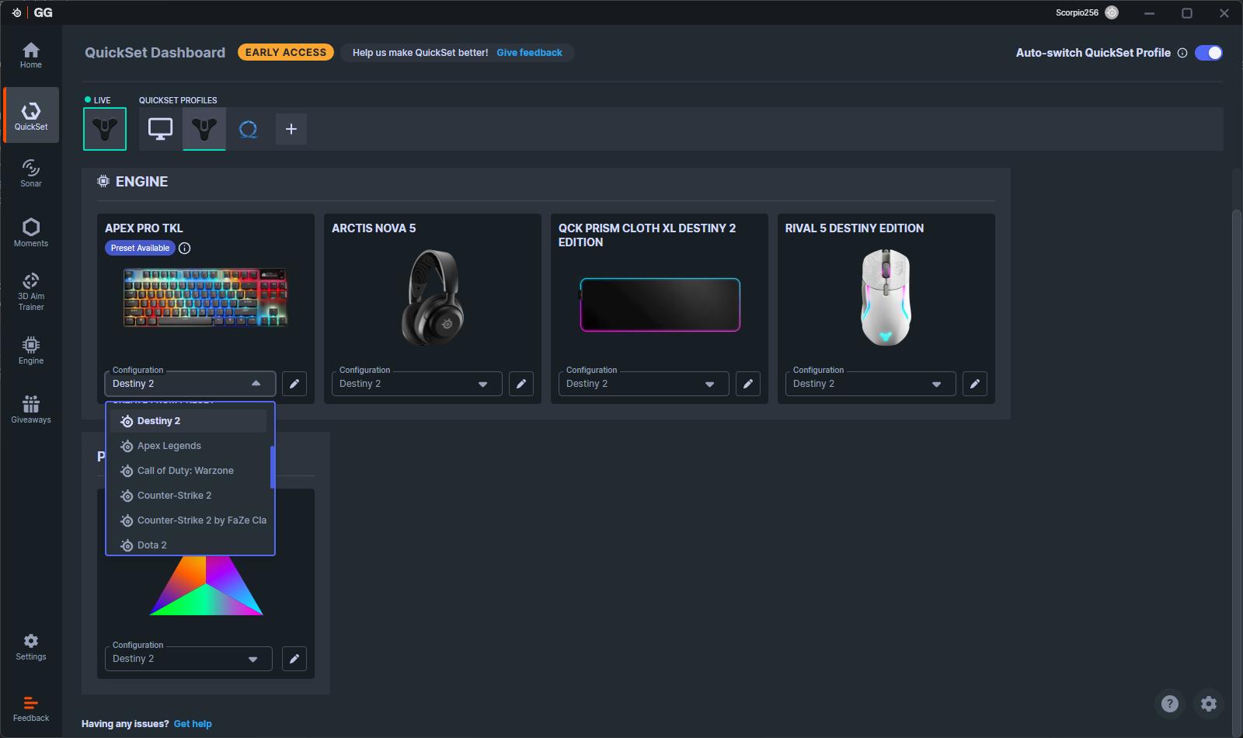Add a new QuickSet profile with plus button
Viewport: 1243px width, 738px height.
[x=291, y=129]
